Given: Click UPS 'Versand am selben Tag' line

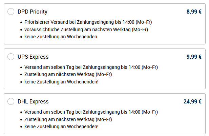Looking at the screenshot, I should tap(91, 67).
